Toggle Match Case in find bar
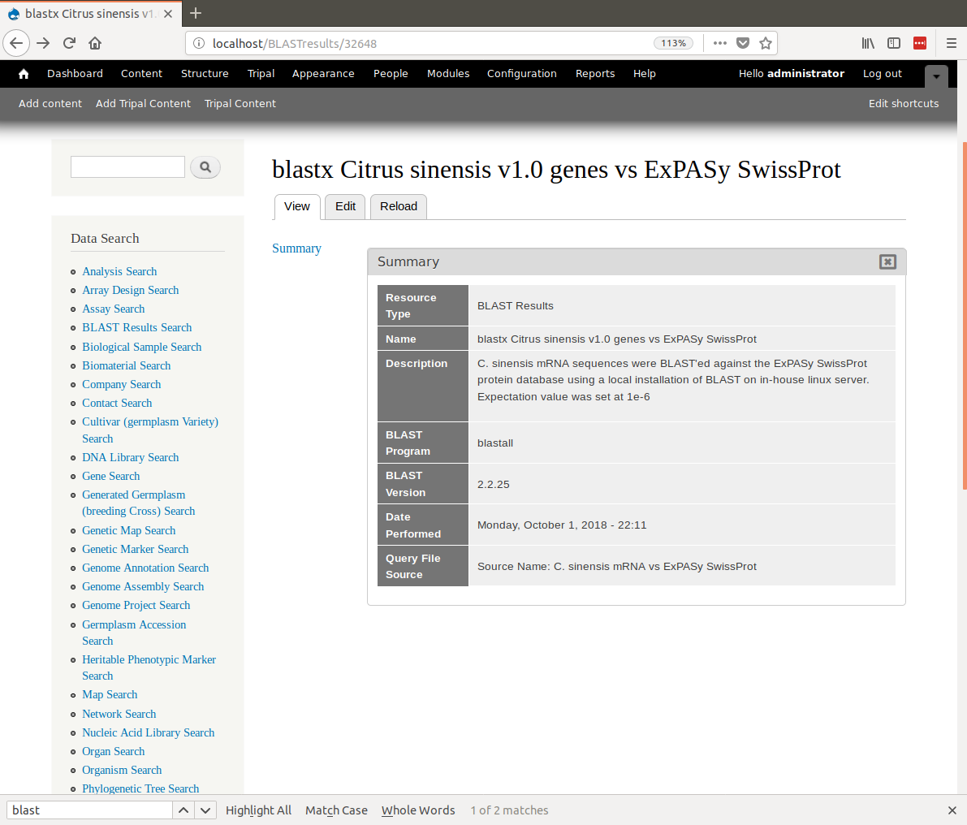Viewport: 967px width, 825px height. point(336,810)
